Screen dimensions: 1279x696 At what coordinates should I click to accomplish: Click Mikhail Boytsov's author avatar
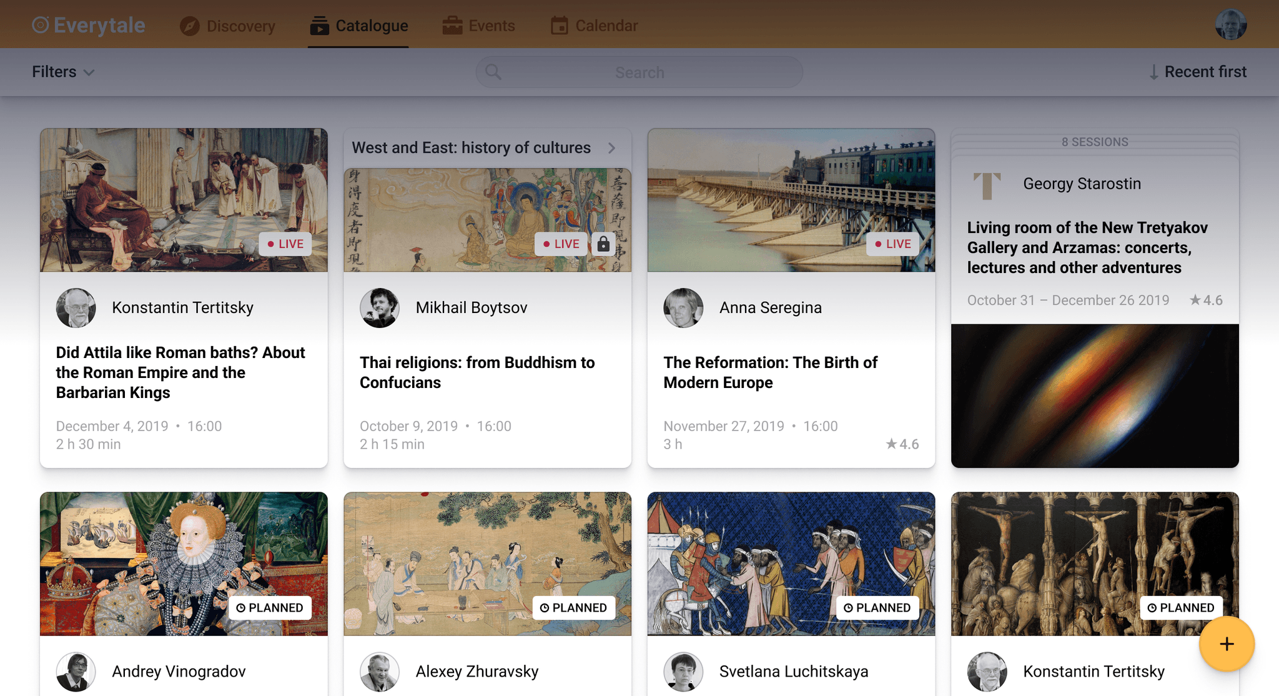(379, 307)
